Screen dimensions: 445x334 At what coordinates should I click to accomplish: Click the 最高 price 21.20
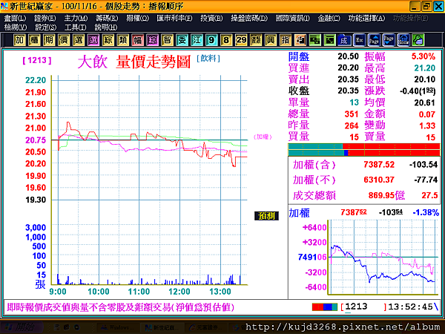pos(424,68)
